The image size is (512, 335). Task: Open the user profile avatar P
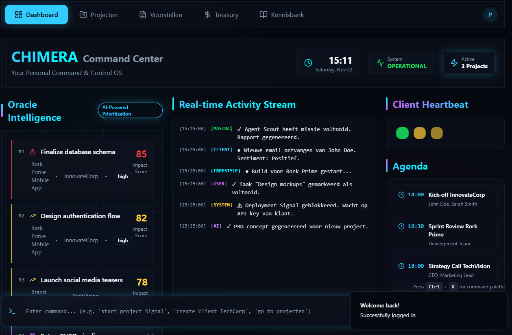(x=490, y=15)
